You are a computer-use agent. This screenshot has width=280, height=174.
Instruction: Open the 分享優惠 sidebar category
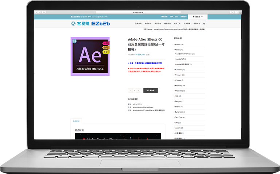[x=179, y=133]
